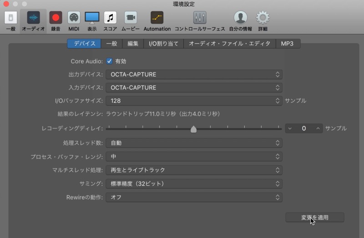Screen dimensions: 364x238
Task: Close the 環境設定 window
Action: [x=6, y=4]
